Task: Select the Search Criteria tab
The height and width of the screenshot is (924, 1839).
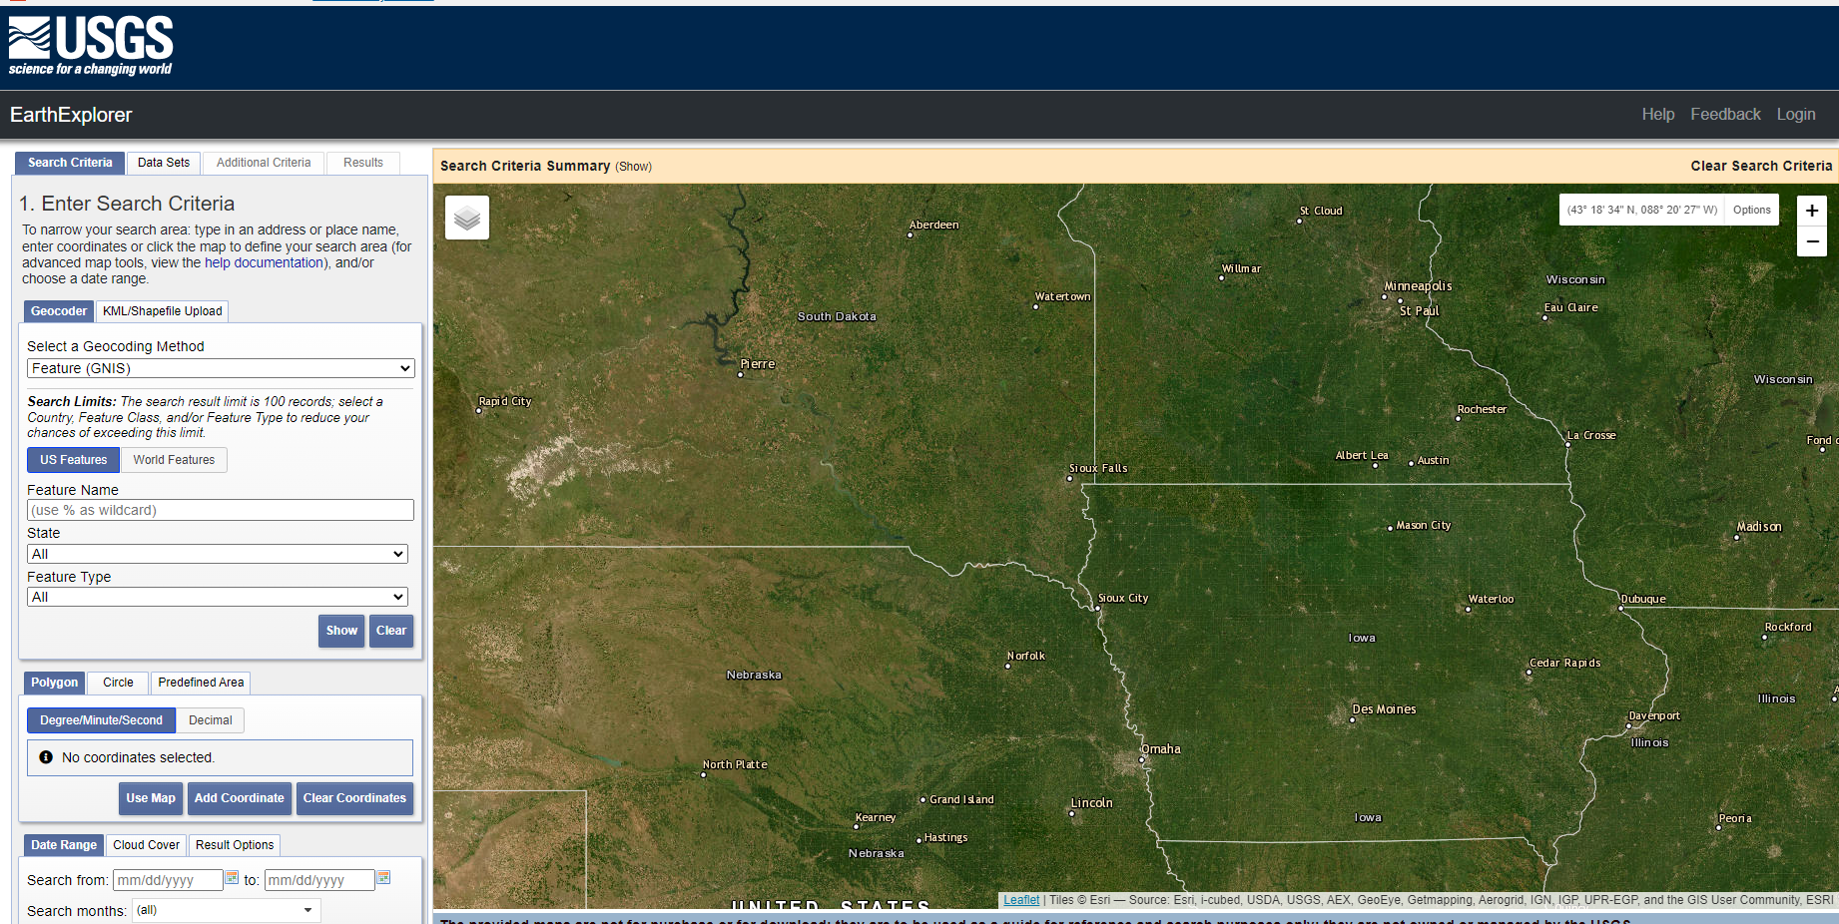Action: [70, 163]
